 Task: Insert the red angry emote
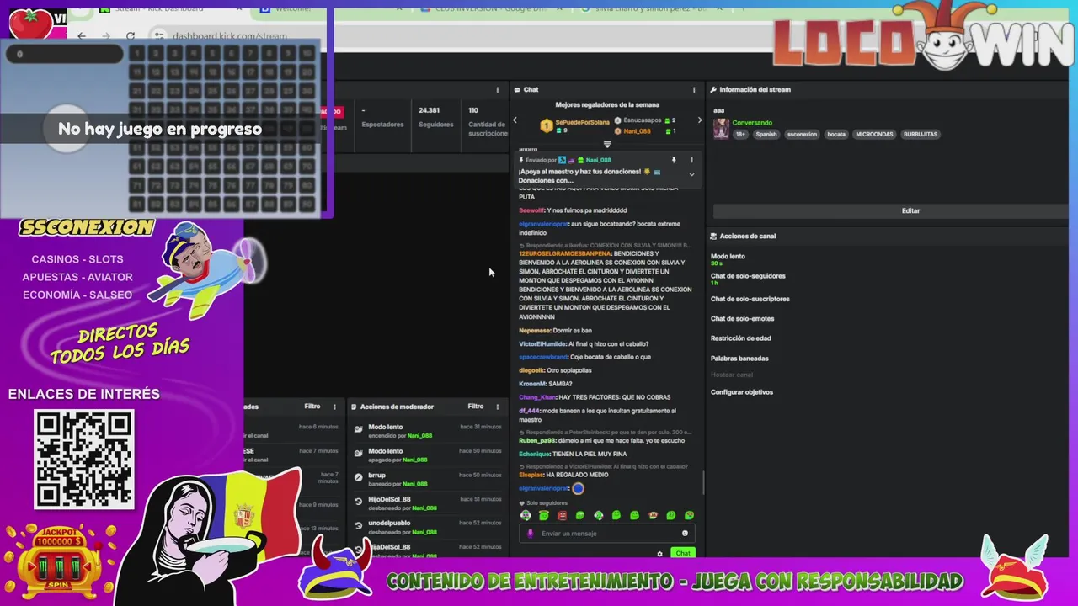click(562, 515)
